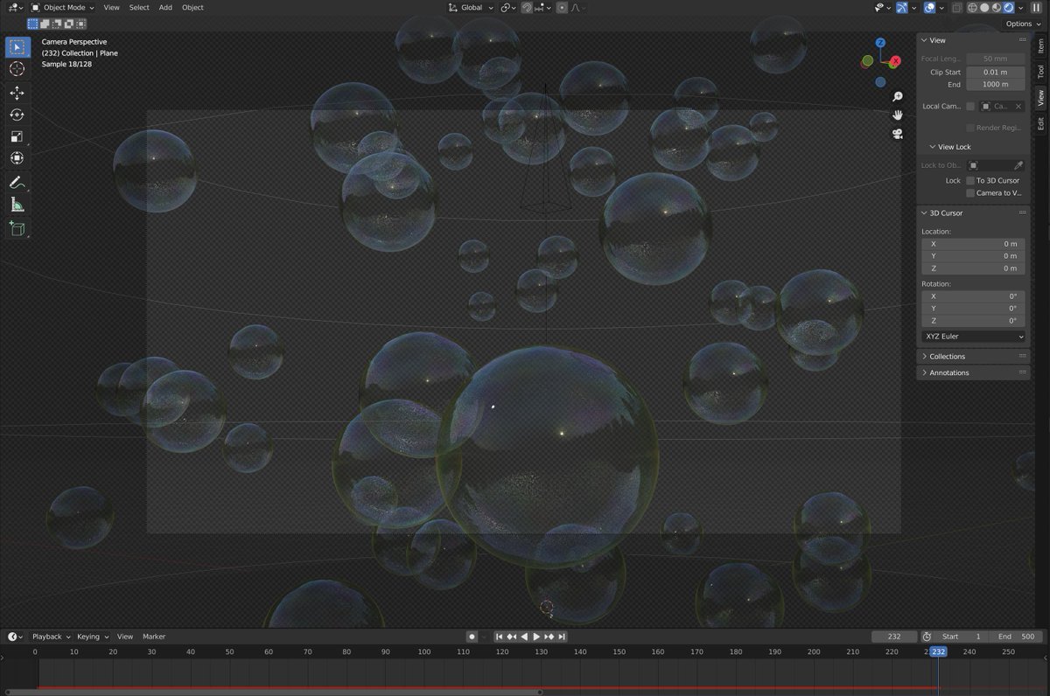Select the Annotate tool
The image size is (1050, 696).
click(x=17, y=182)
